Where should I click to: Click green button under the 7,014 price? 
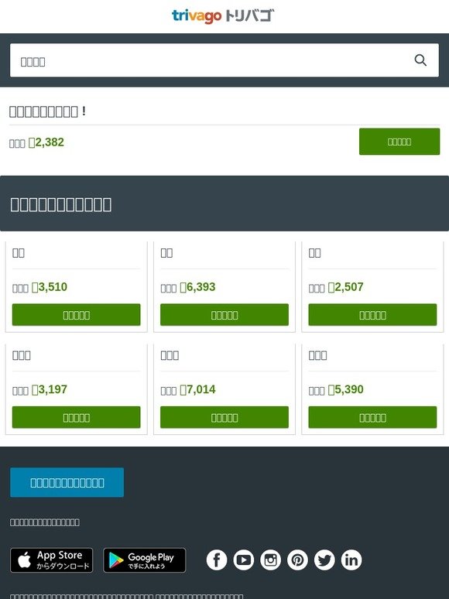[224, 417]
